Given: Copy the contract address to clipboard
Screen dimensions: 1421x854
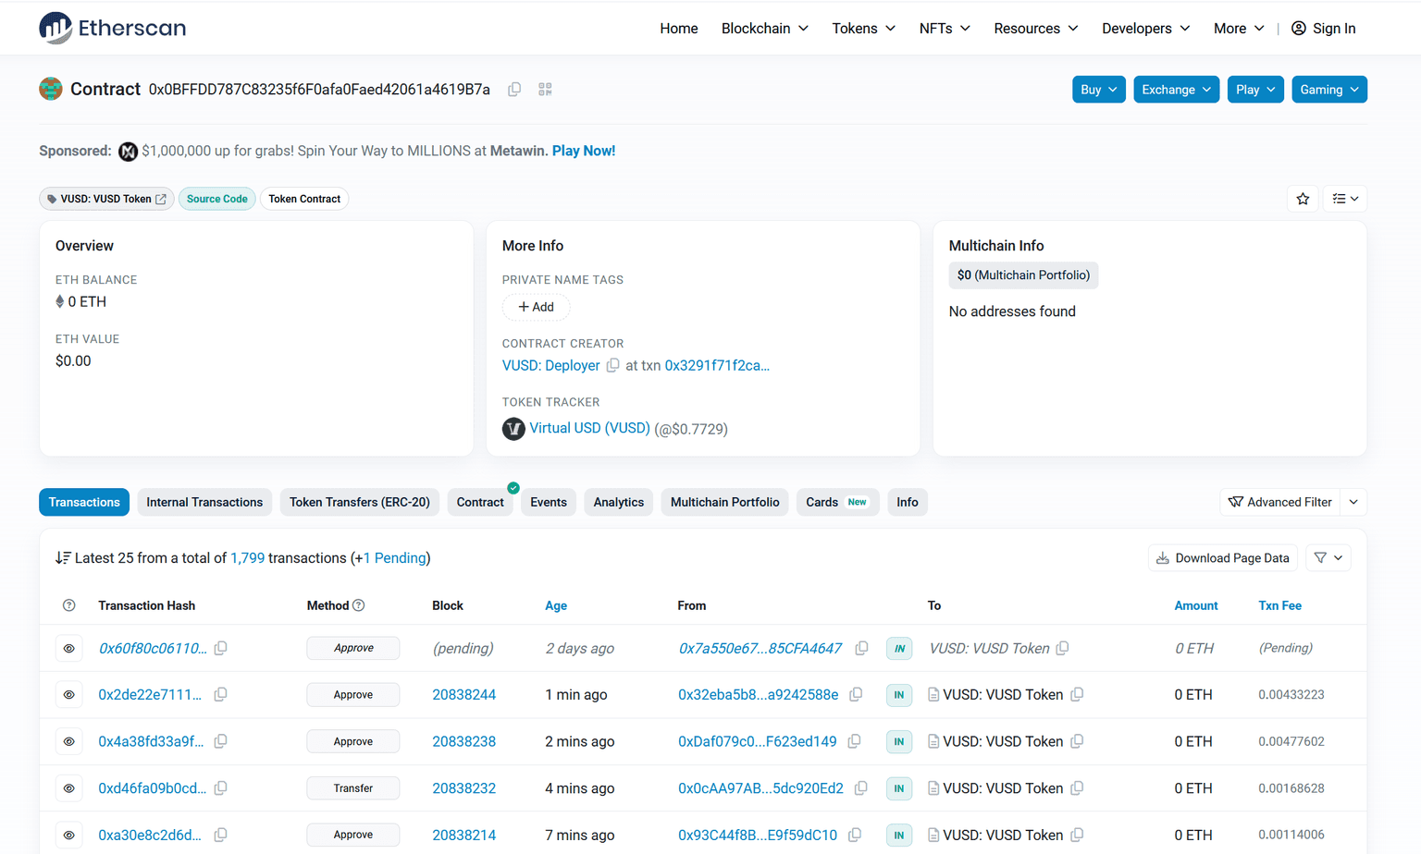Looking at the screenshot, I should point(514,90).
